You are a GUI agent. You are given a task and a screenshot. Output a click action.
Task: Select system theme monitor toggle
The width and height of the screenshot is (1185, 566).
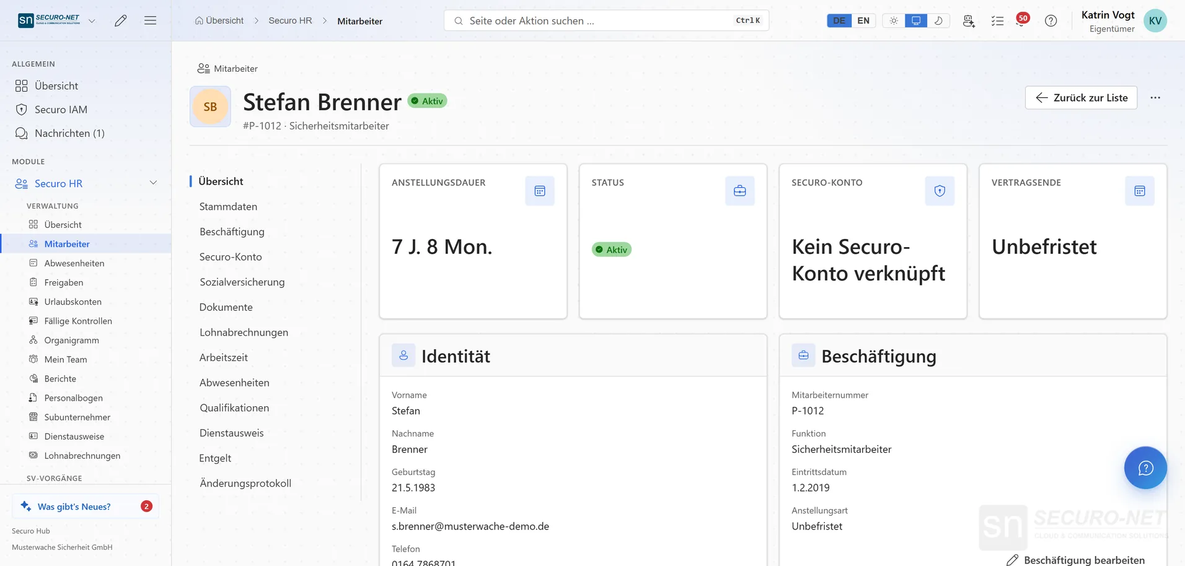916,20
